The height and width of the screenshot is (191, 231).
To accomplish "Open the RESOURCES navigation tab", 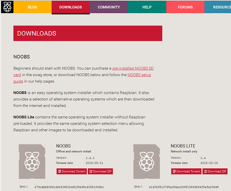I will coord(218,7).
